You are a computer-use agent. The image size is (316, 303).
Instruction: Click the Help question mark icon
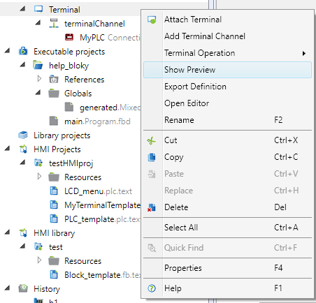click(x=152, y=288)
